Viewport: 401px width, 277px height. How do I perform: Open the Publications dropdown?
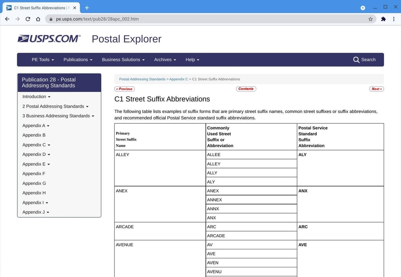tap(78, 60)
